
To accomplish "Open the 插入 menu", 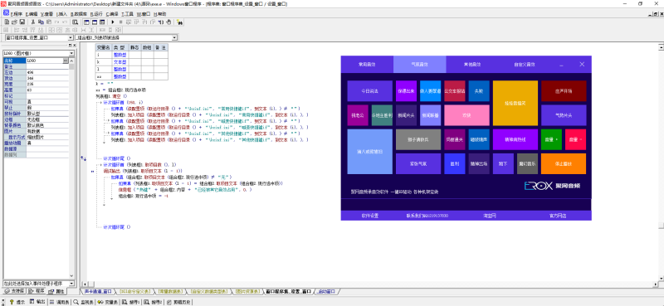I will pos(61,13).
